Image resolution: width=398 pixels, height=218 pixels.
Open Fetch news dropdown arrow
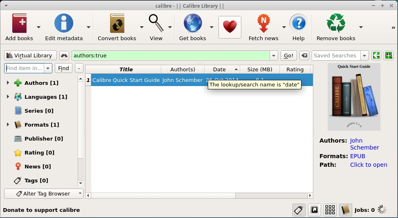coord(284,27)
